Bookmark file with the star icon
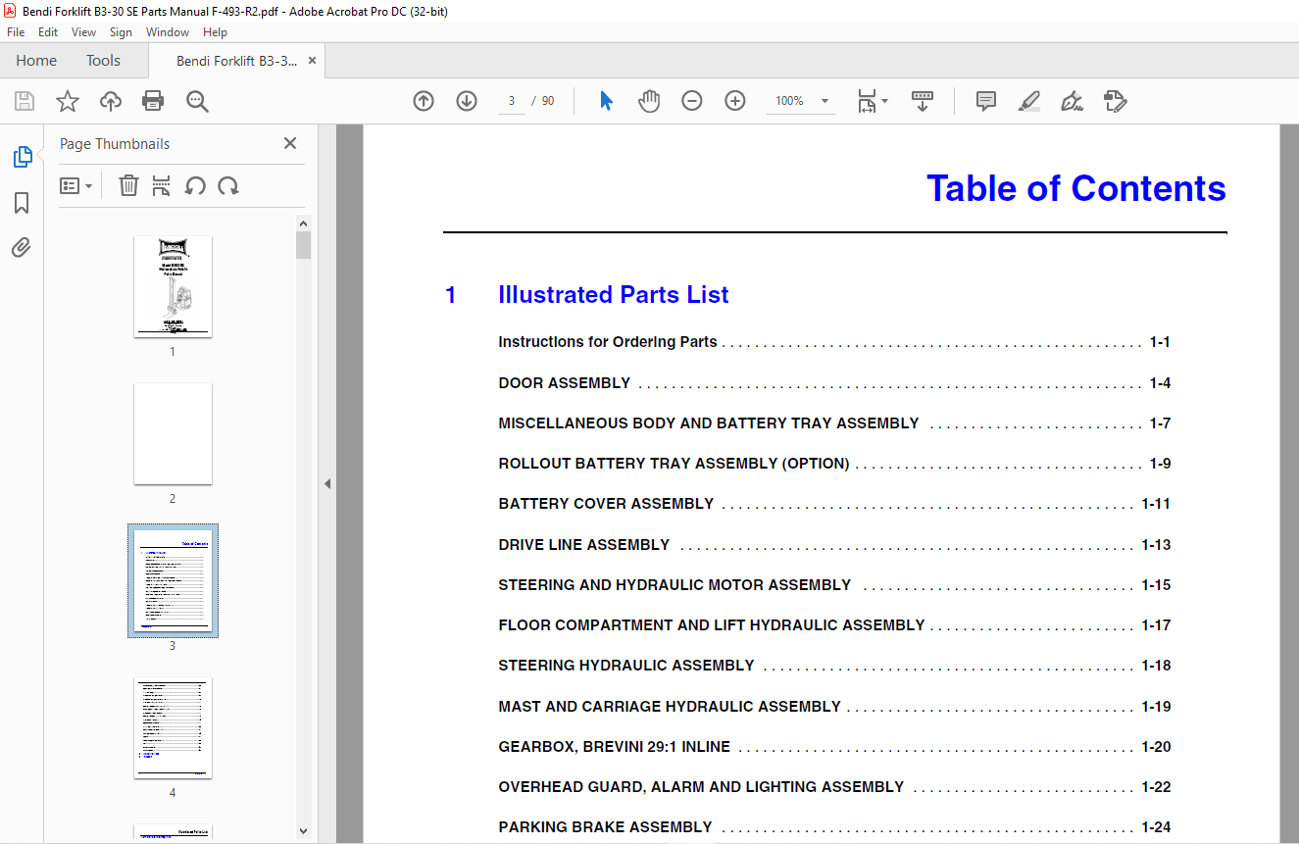 coord(68,101)
